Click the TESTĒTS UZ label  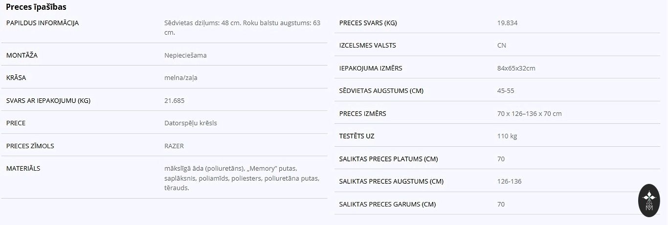tap(357, 136)
